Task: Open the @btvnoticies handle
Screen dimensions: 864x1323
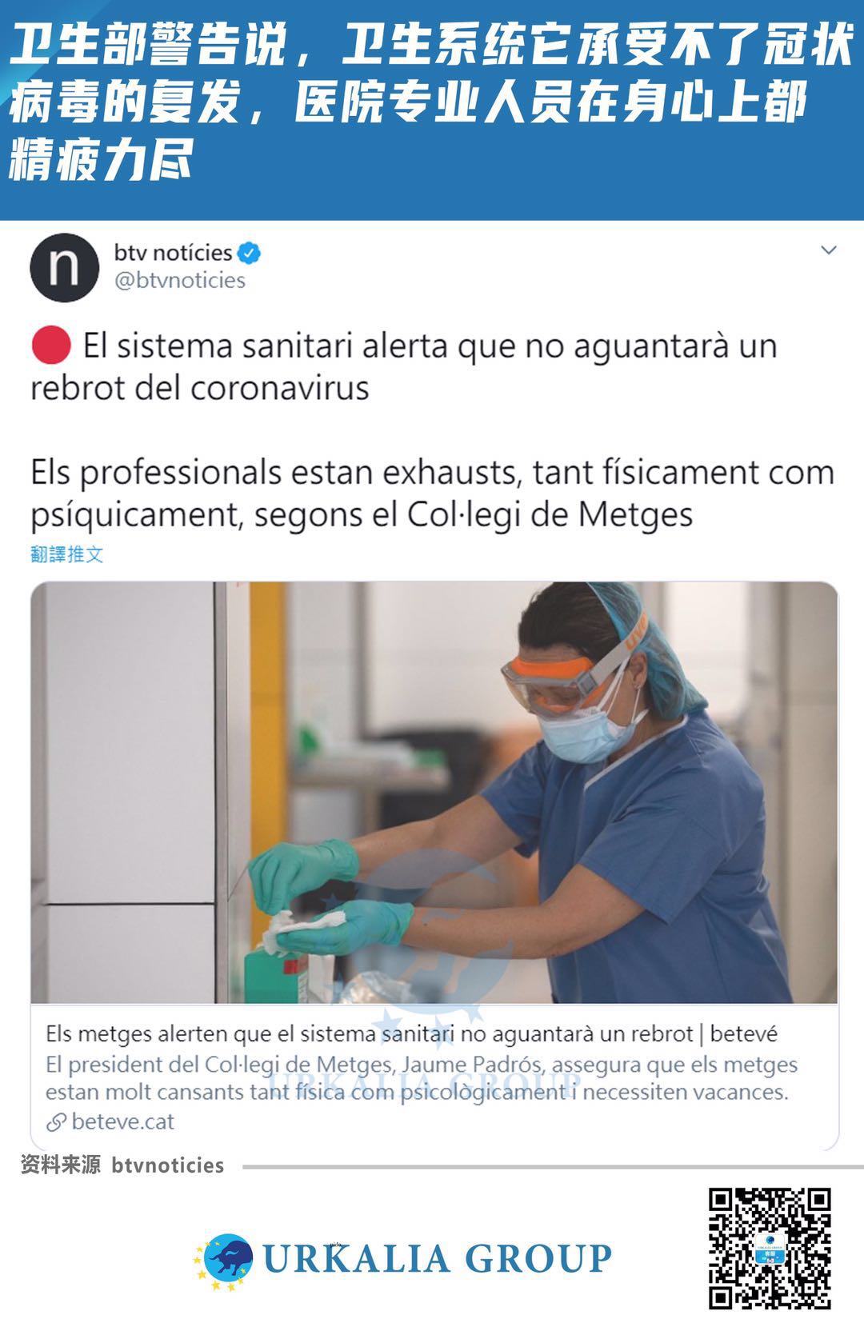Action: [x=180, y=280]
